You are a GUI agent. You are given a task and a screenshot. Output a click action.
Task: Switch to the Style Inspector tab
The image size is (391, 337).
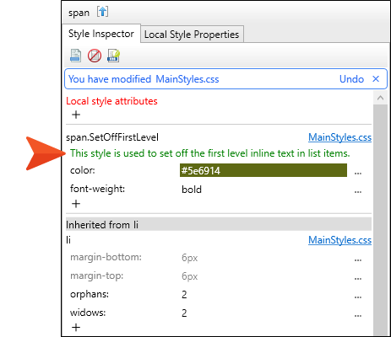(101, 34)
